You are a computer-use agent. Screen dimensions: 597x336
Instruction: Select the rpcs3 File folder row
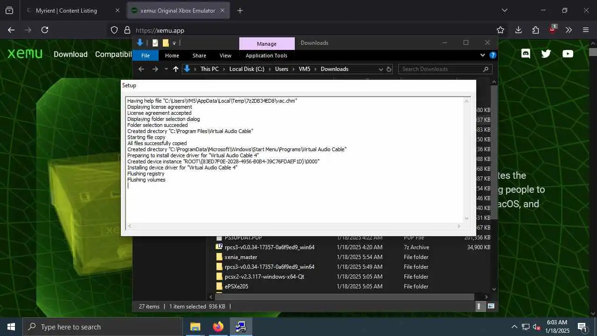click(353, 267)
